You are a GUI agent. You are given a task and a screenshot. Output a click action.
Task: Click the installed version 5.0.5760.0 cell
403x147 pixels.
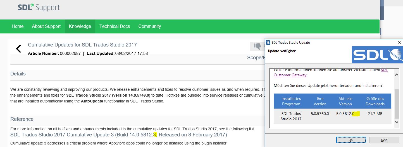click(x=320, y=114)
